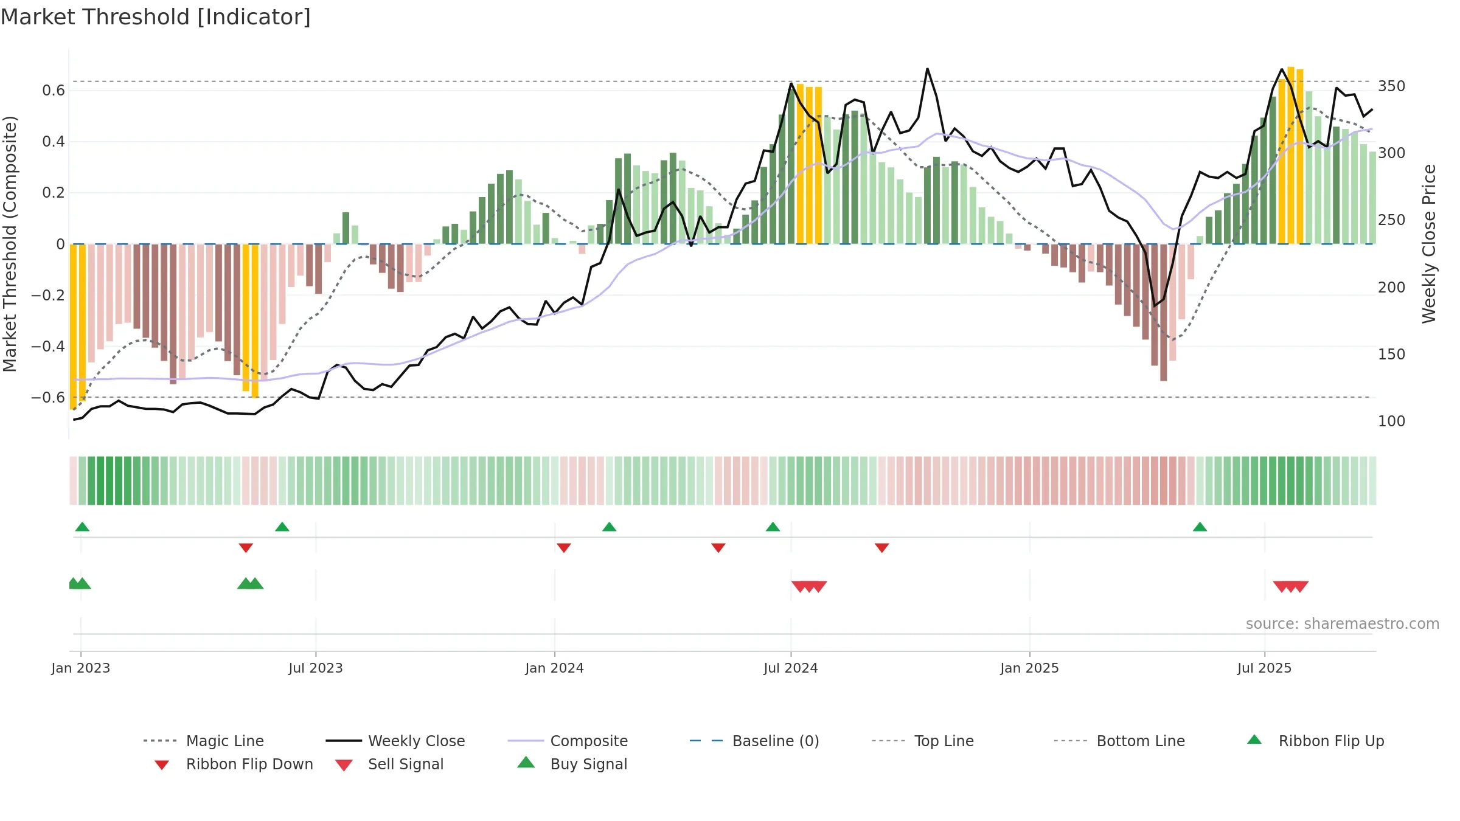
Task: Click the yellow bars at Jul 2024 peak
Action: tap(809, 164)
